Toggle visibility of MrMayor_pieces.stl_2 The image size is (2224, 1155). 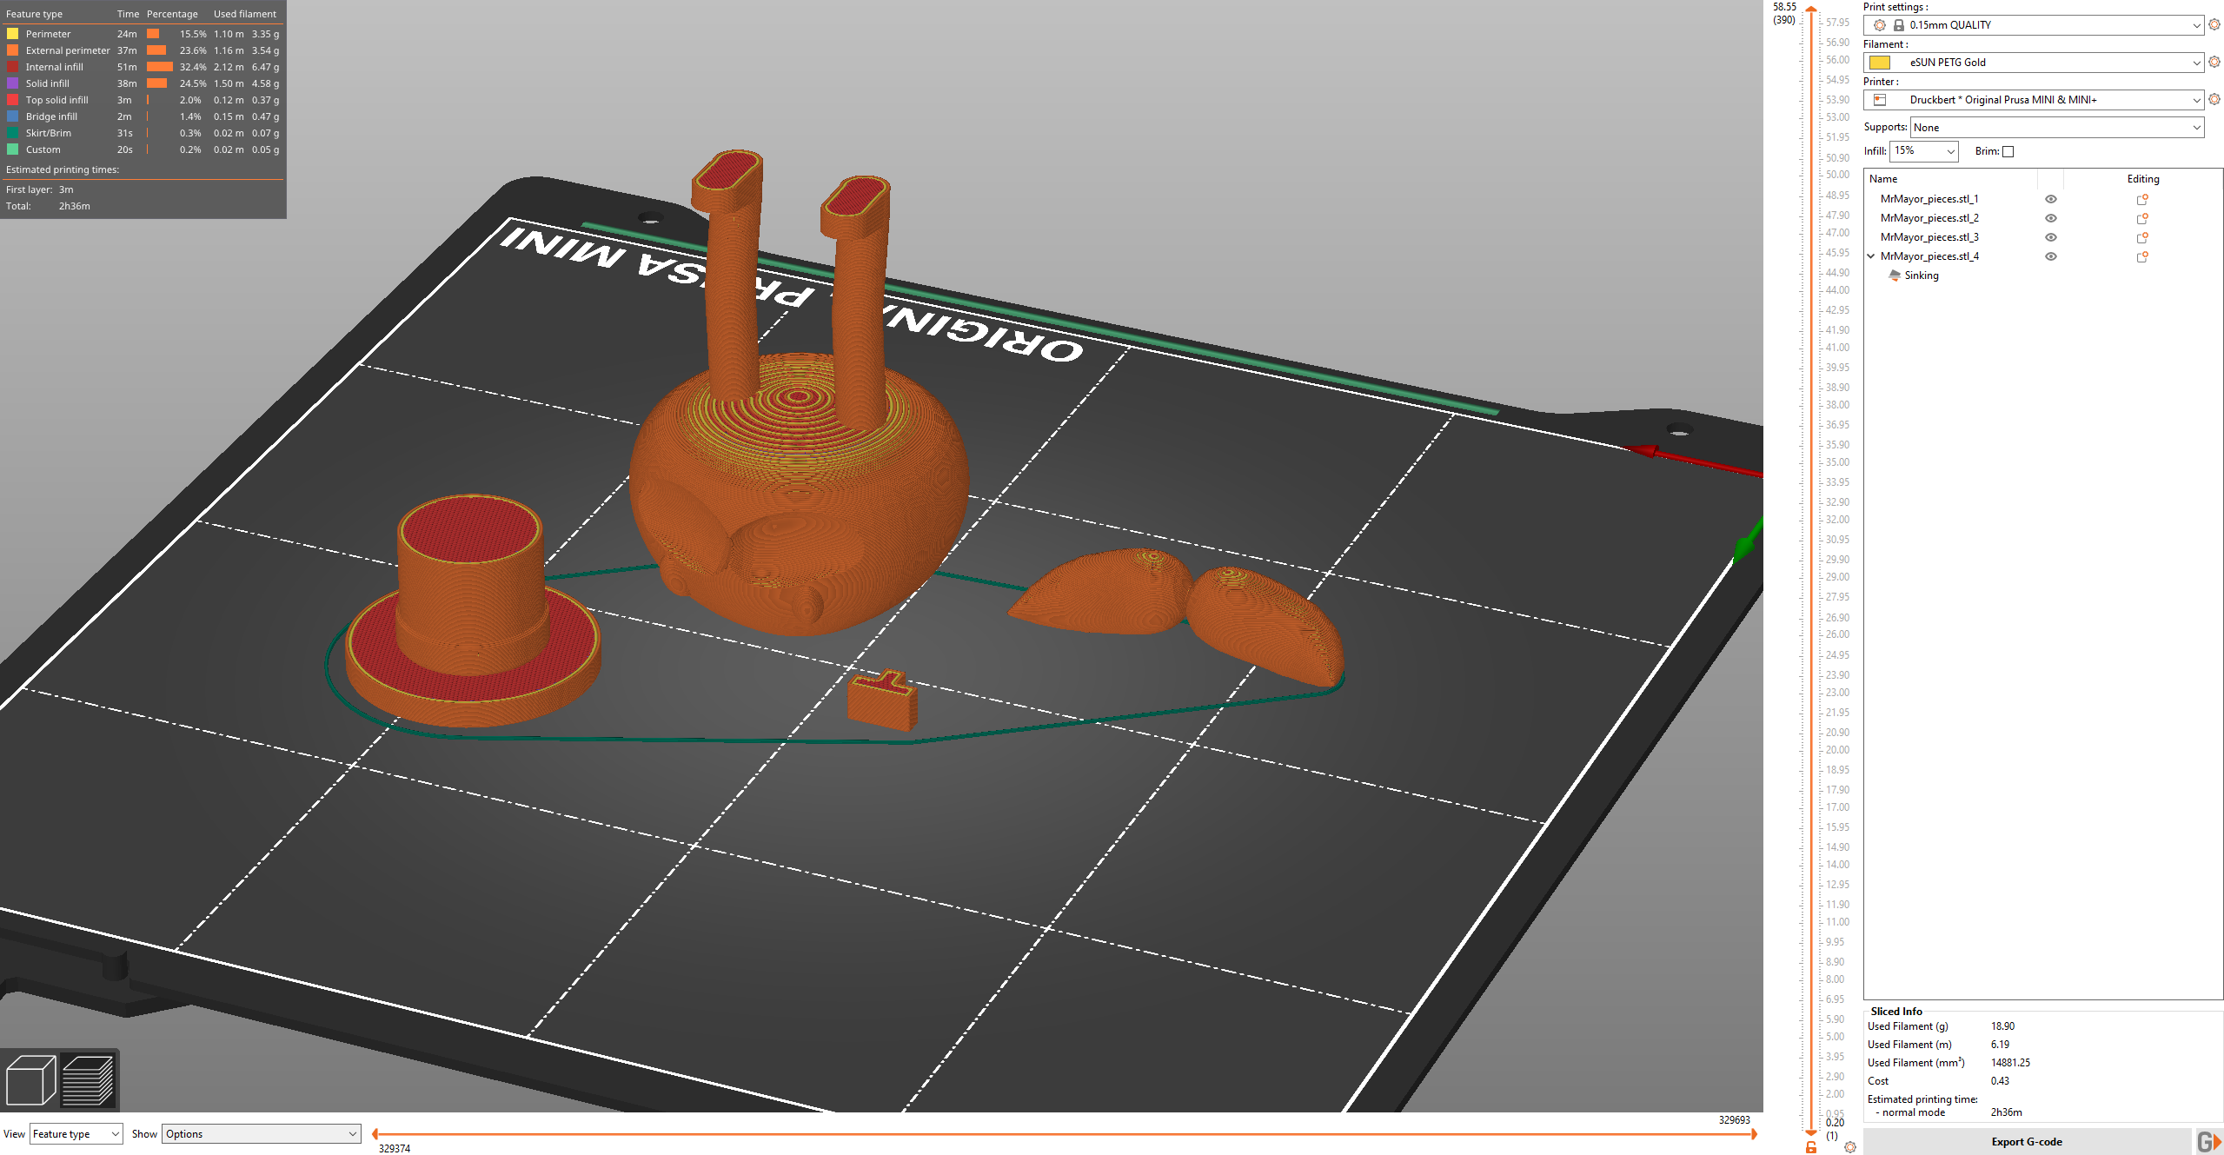2049,218
